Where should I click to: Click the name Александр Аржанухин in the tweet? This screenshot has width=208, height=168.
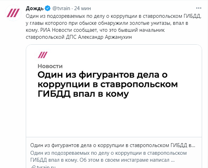tap(105, 37)
